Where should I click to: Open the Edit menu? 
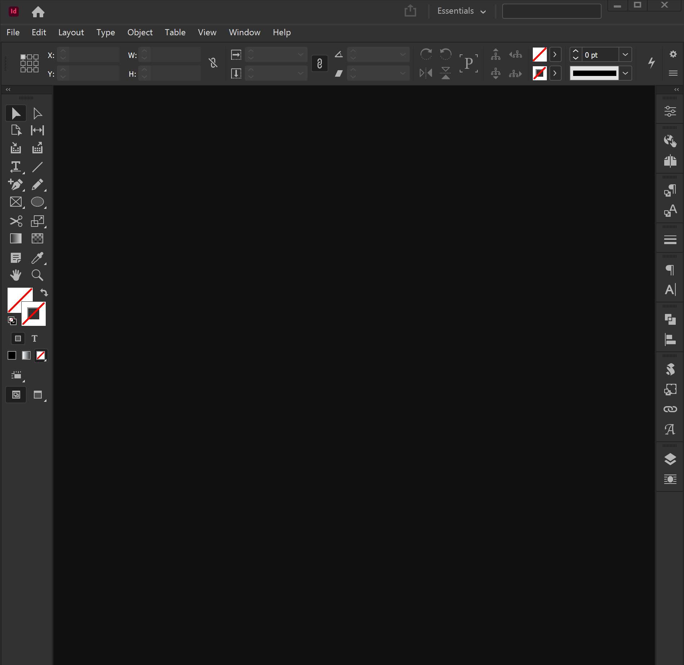tap(39, 32)
